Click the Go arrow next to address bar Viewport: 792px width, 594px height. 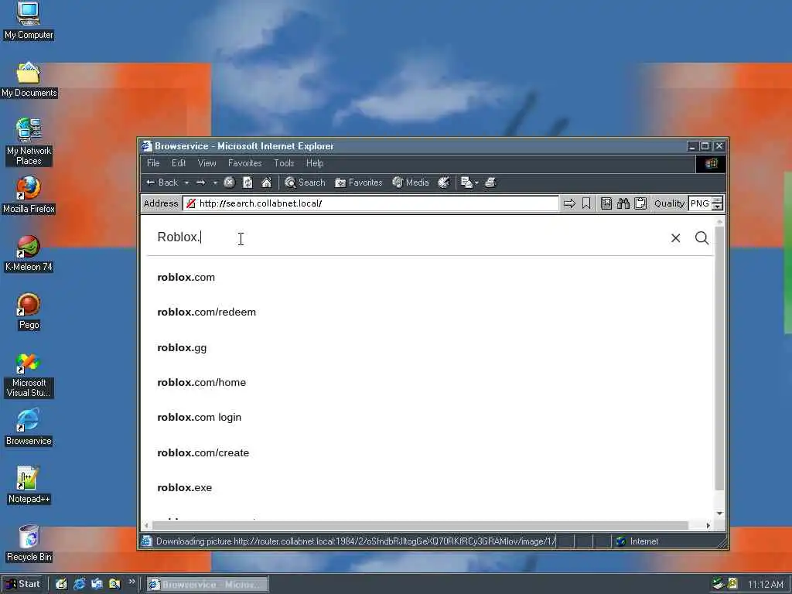pyautogui.click(x=569, y=203)
